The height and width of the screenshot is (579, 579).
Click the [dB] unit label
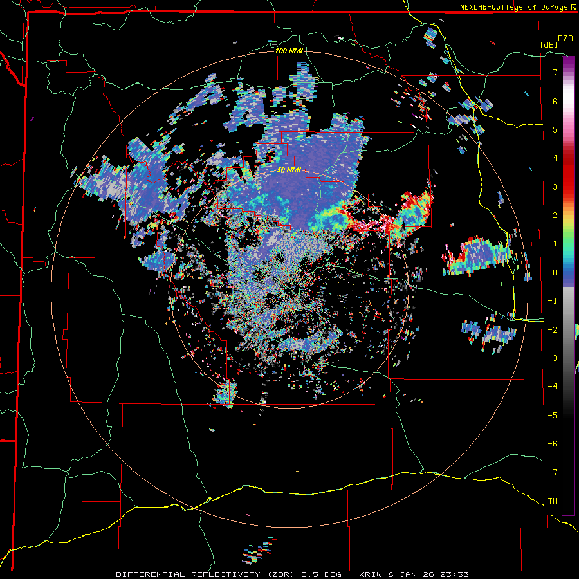(549, 44)
